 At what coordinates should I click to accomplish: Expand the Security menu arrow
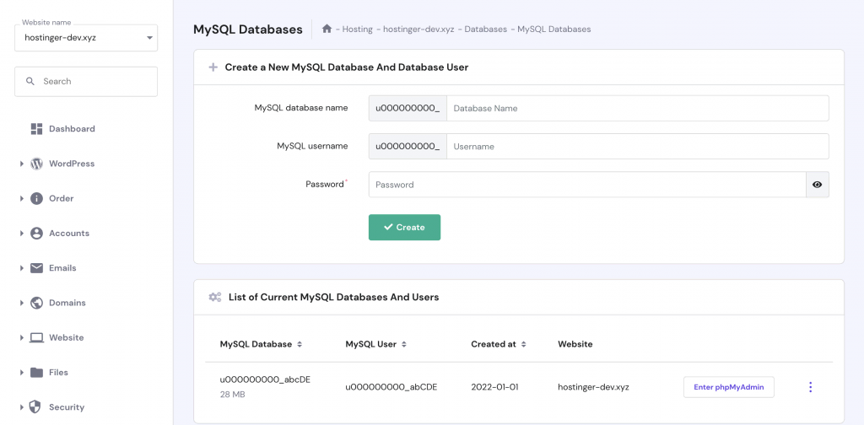(x=21, y=407)
